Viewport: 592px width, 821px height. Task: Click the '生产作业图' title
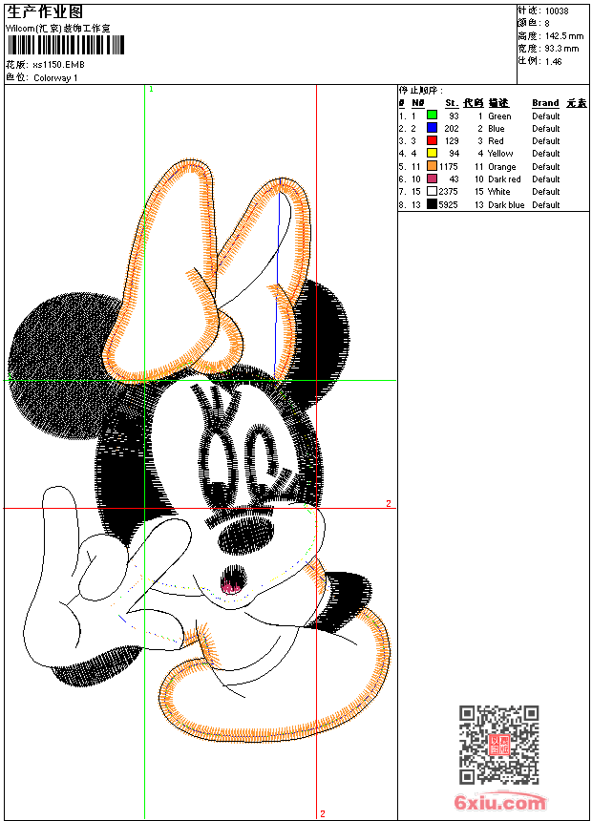pos(45,11)
